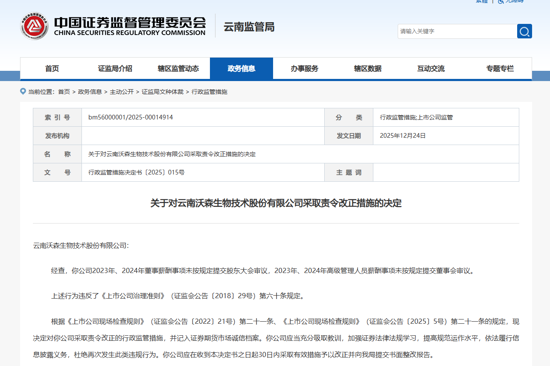The height and width of the screenshot is (366, 550).
Task: Switch to 辖区监管动态 tab
Action: click(178, 69)
